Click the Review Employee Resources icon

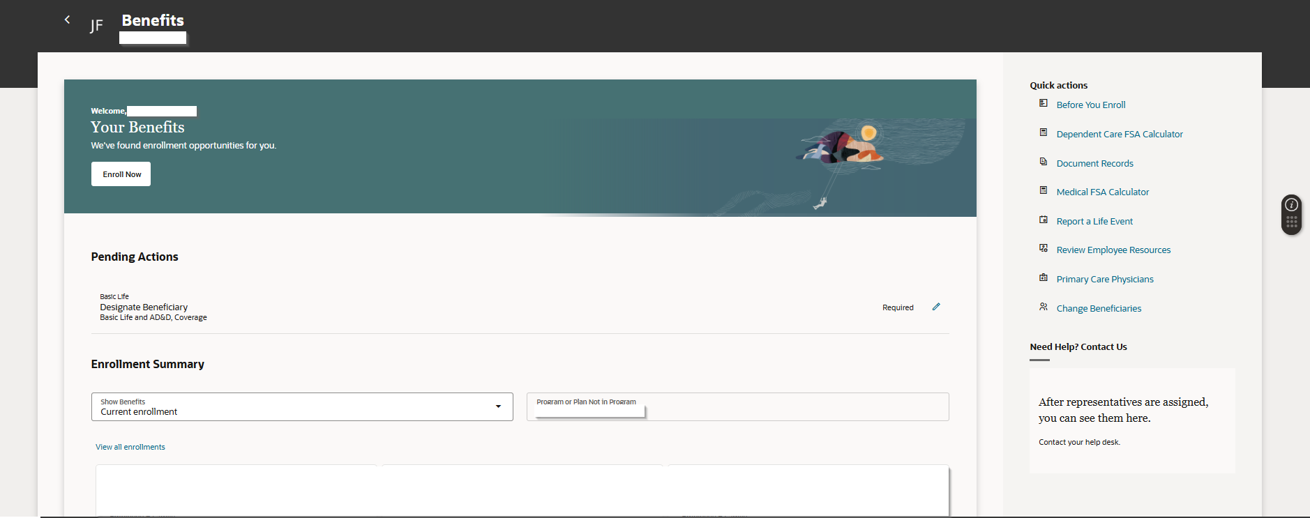pos(1043,248)
